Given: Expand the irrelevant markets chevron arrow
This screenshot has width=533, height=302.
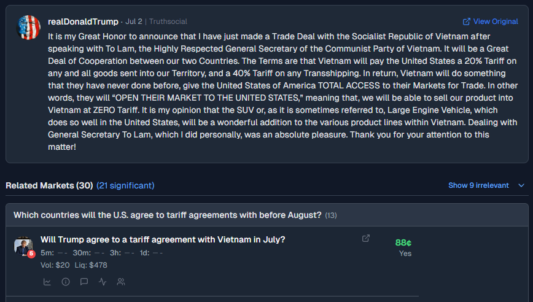Looking at the screenshot, I should click(x=521, y=185).
